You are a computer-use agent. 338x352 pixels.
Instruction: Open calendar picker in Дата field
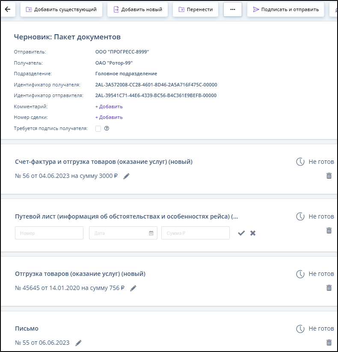(151, 233)
